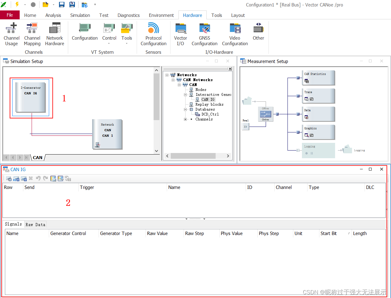Screen dimensions: 391x298
Task: Open Protocol Configuration under Sensors
Action: 154,34
